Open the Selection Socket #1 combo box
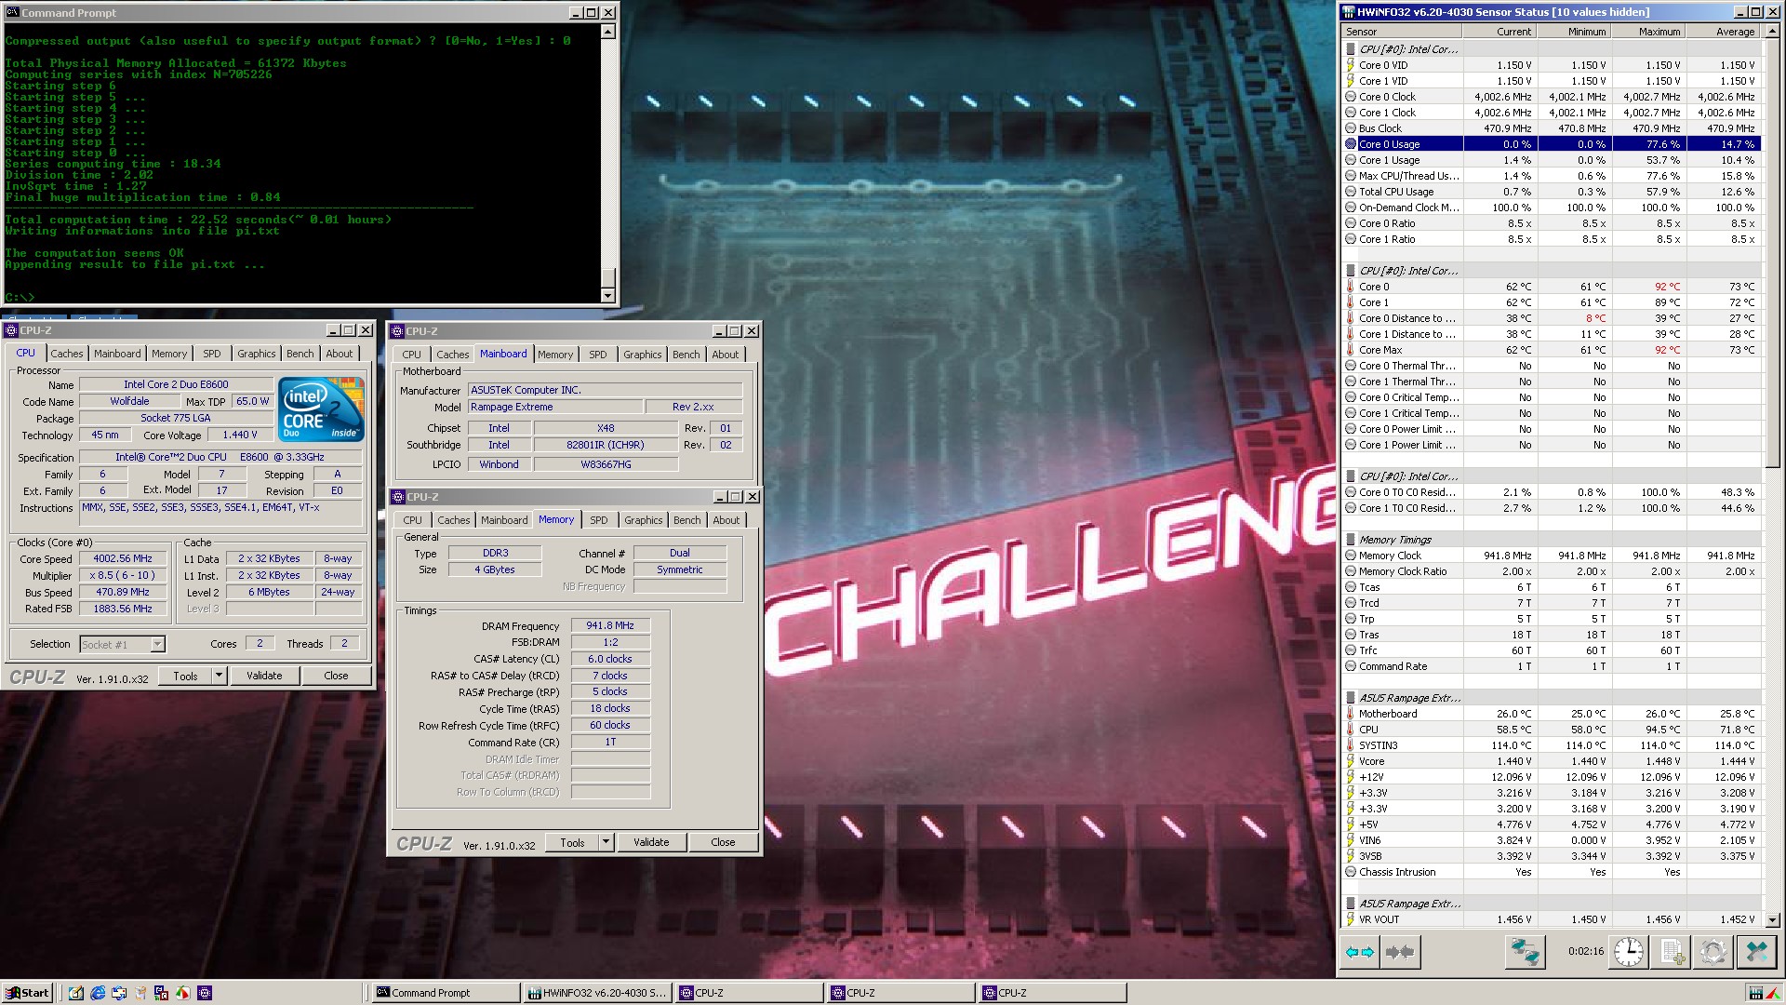The width and height of the screenshot is (1786, 1005). (122, 644)
